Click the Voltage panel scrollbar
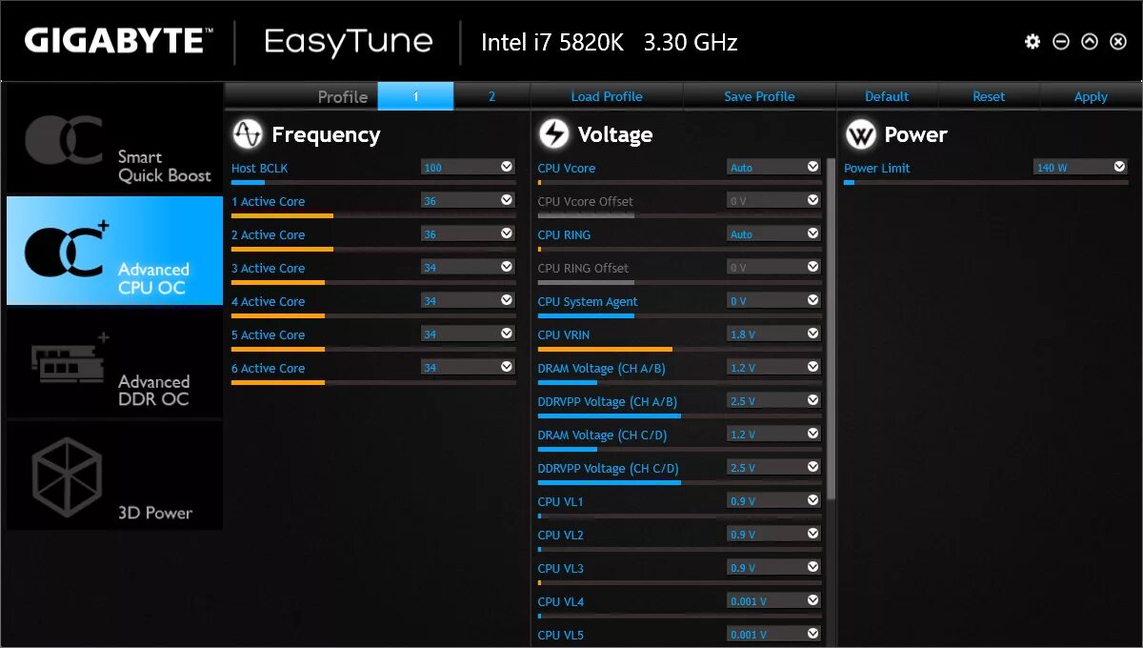Image resolution: width=1143 pixels, height=648 pixels. (x=831, y=329)
